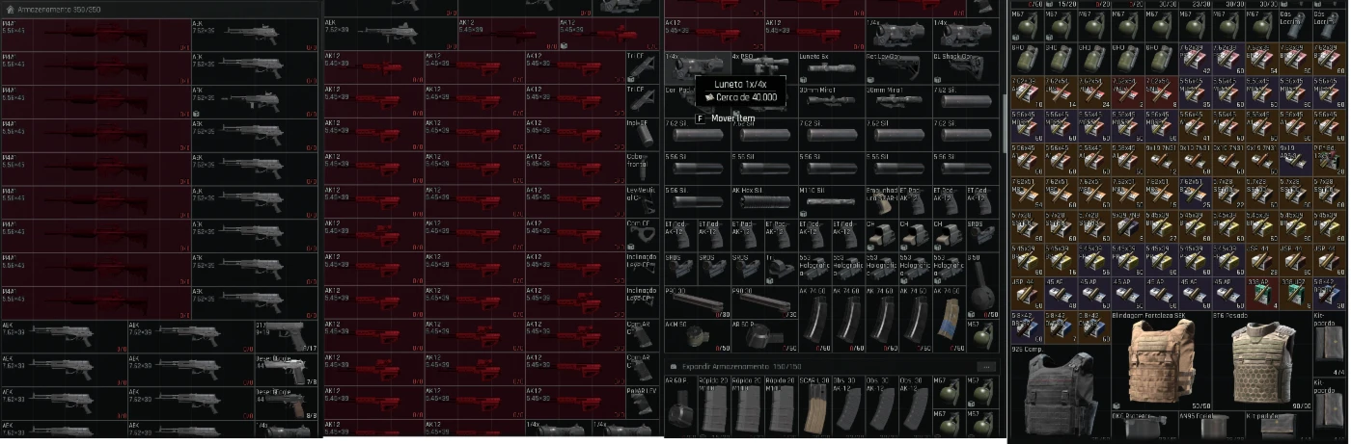The height and width of the screenshot is (444, 1351).
Task: Select the 4x PSO scope item
Action: (764, 68)
